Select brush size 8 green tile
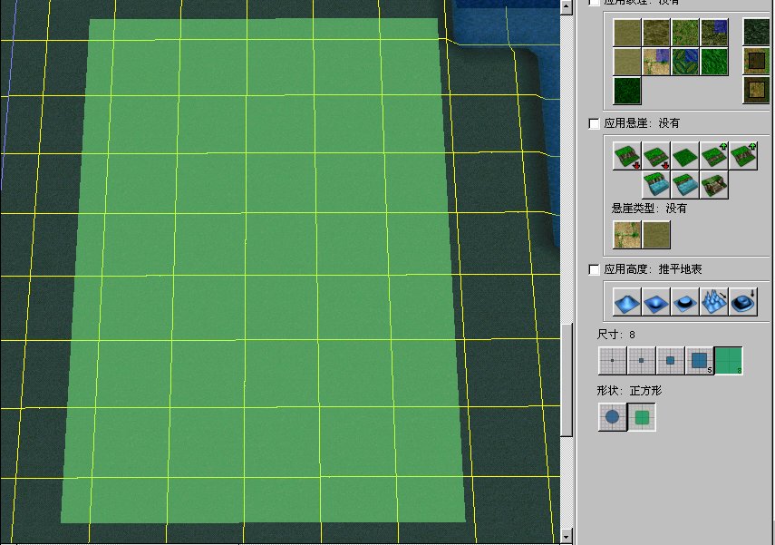This screenshot has height=545, width=775. pos(729,361)
